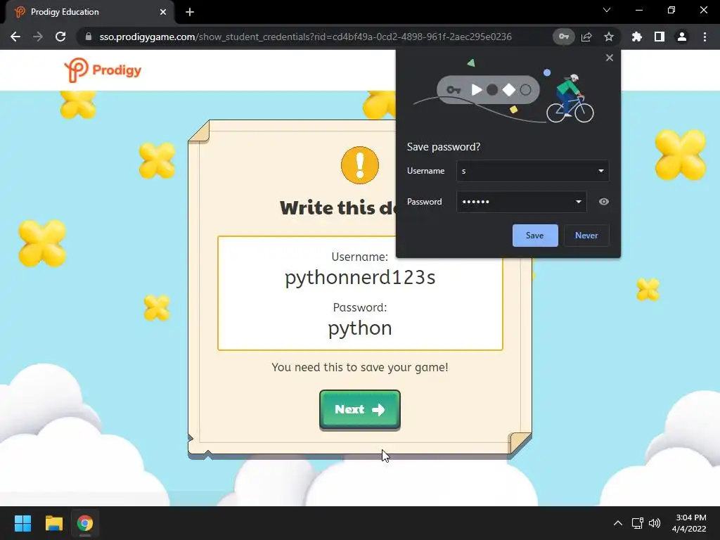The image size is (720, 540).
Task: Bookmark this page with the star icon
Action: (x=609, y=37)
